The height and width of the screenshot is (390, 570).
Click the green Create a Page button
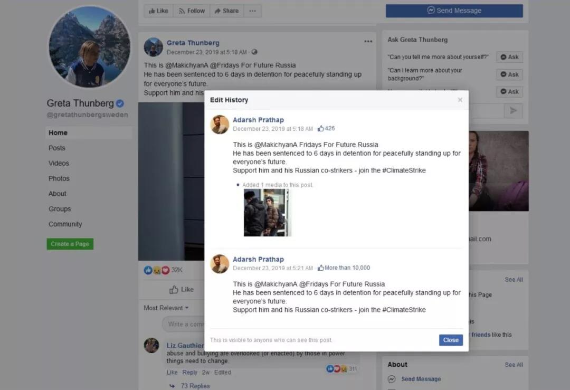tap(70, 244)
